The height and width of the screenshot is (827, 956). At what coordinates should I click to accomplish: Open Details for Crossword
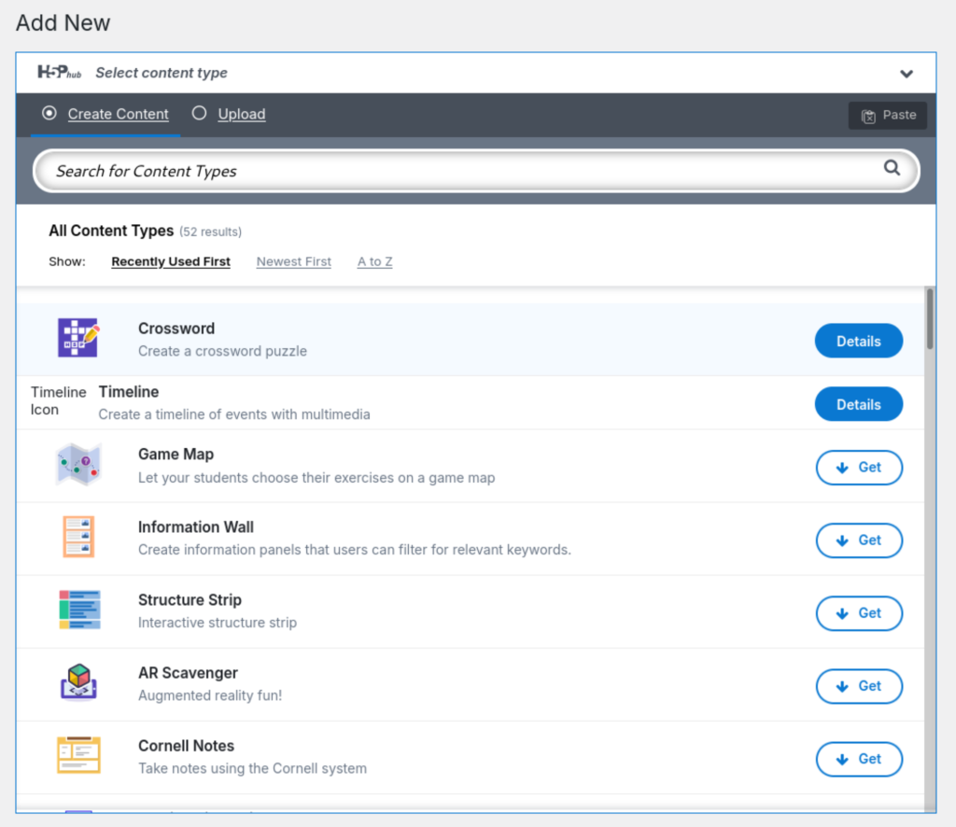[x=858, y=342]
